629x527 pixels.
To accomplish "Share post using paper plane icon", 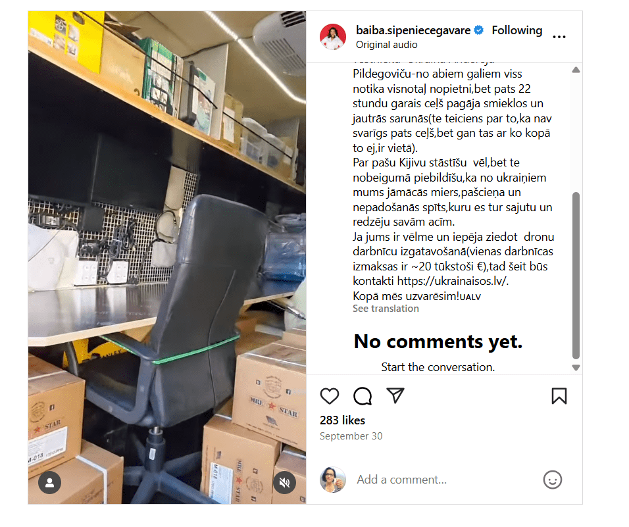I will pyautogui.click(x=395, y=396).
